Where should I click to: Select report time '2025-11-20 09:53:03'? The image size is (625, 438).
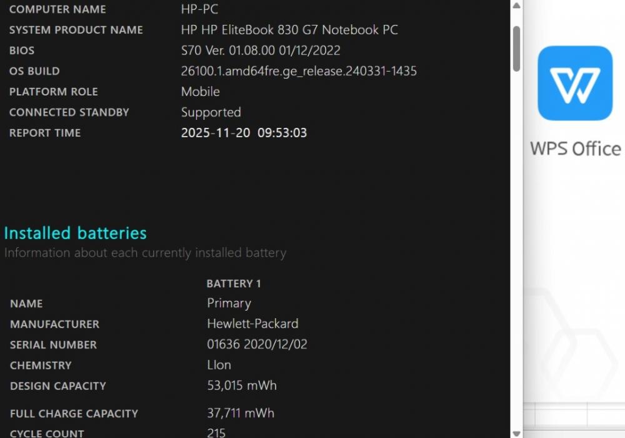click(x=244, y=133)
